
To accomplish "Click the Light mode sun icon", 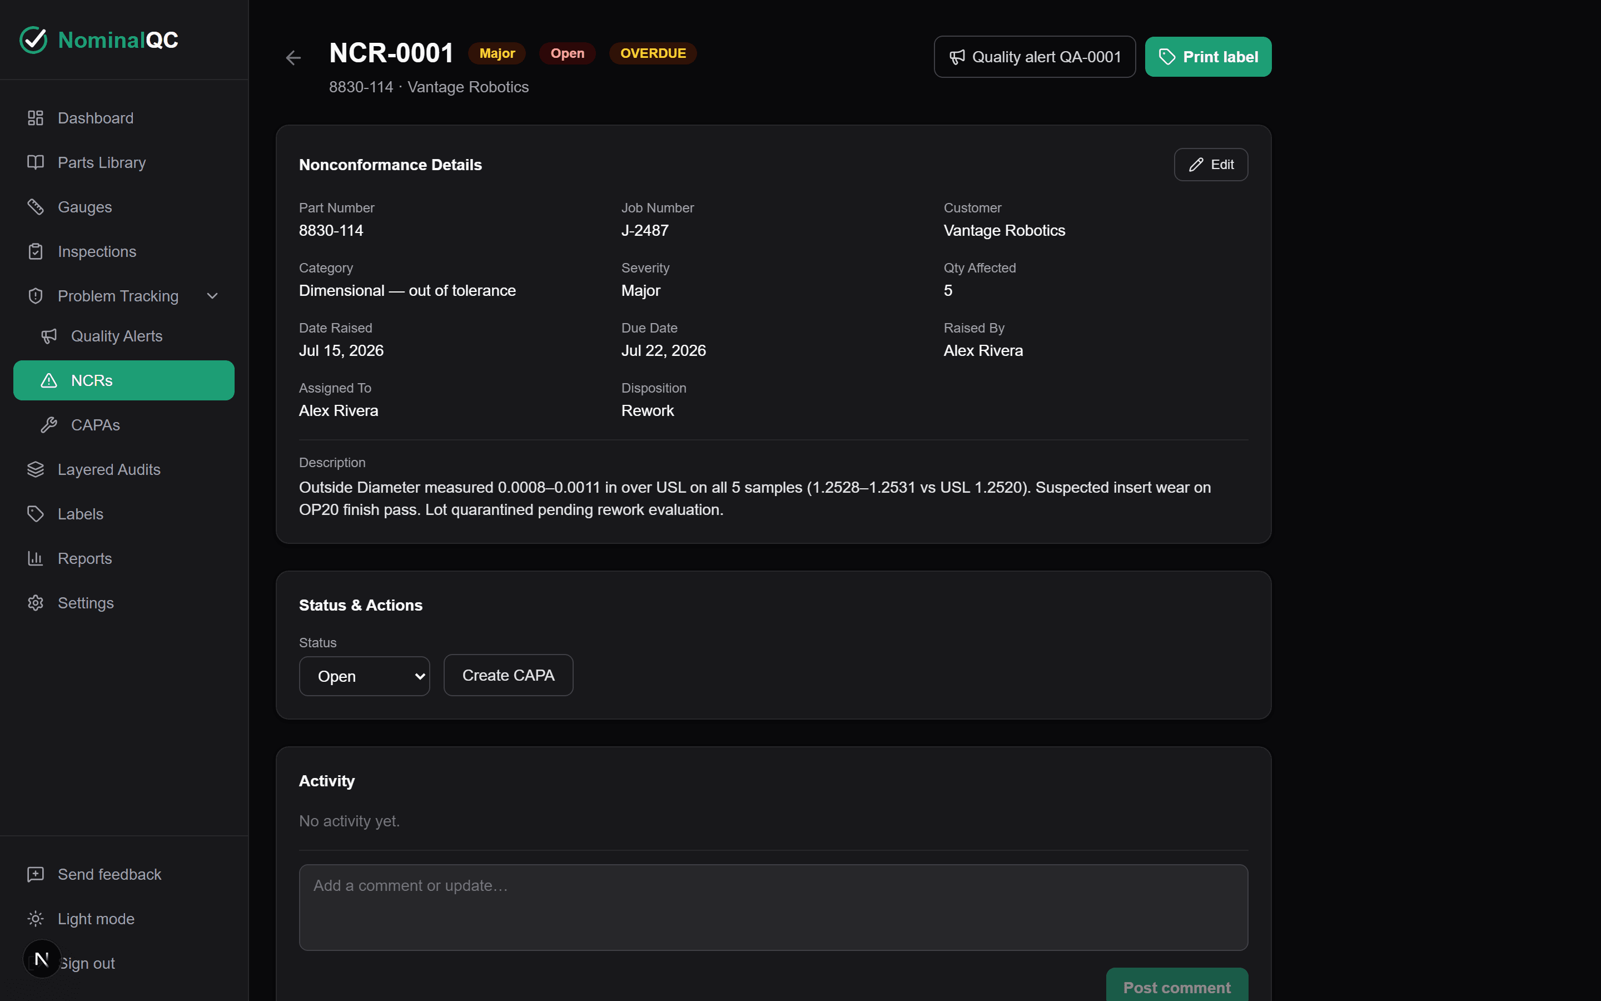I will [36, 919].
